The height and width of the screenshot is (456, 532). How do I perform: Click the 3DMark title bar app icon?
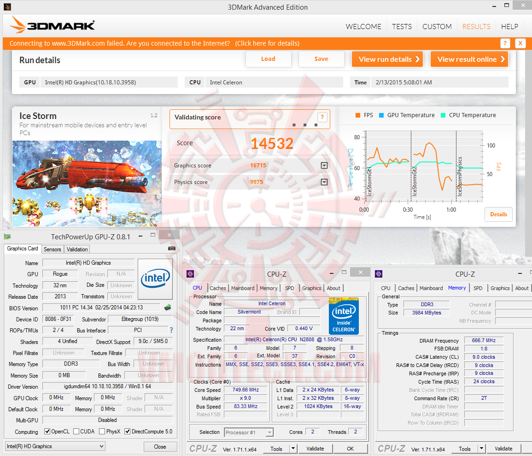pyautogui.click(x=7, y=6)
